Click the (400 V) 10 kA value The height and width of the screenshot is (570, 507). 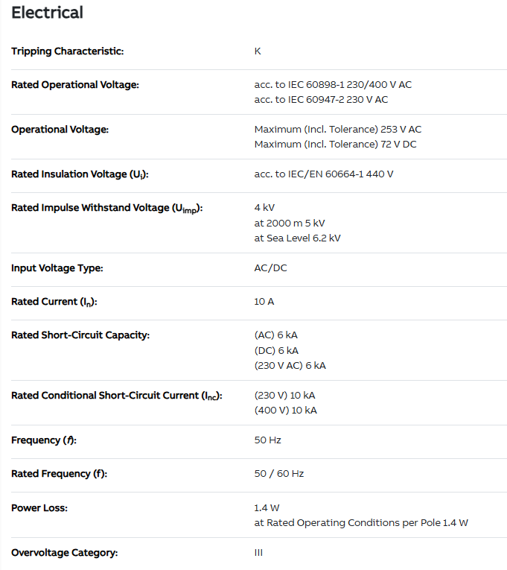pos(285,411)
